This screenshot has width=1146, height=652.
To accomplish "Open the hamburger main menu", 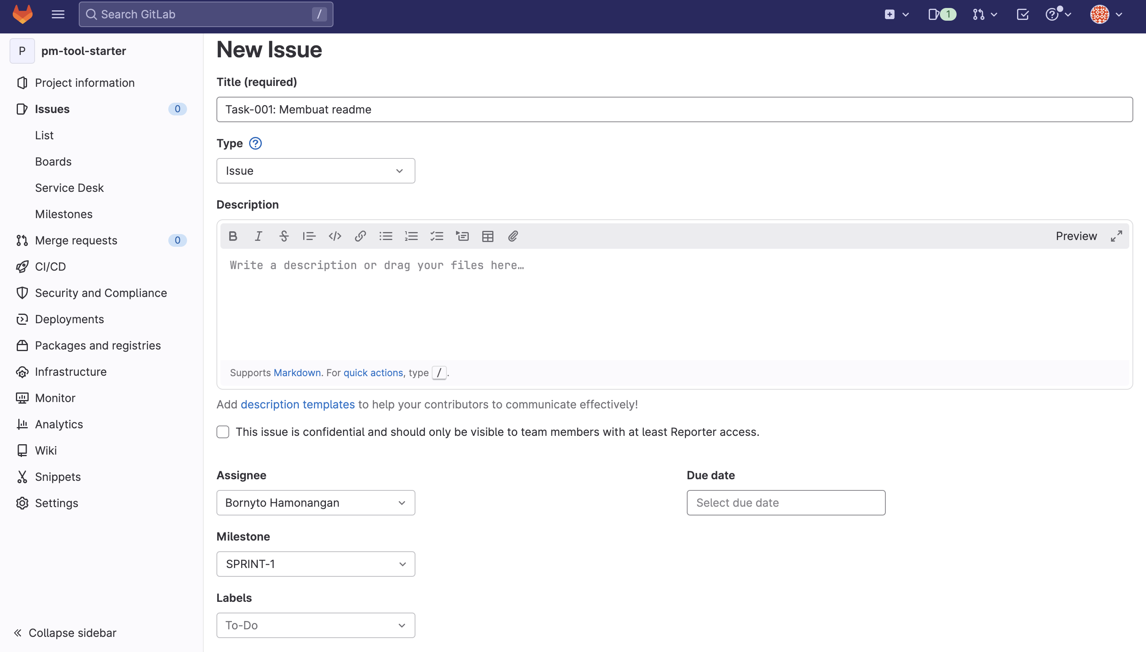I will click(x=58, y=14).
